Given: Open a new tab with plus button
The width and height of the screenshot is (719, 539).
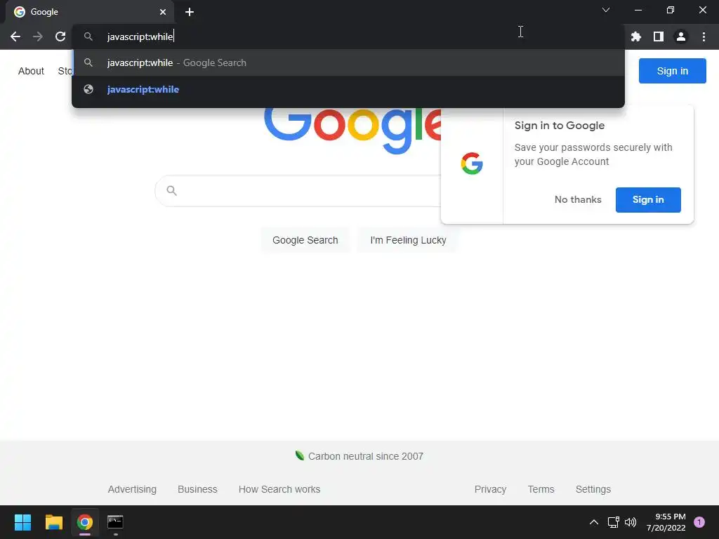Looking at the screenshot, I should (x=190, y=12).
